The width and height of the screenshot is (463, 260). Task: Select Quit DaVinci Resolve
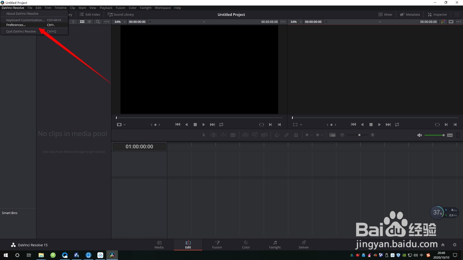[x=34, y=31]
